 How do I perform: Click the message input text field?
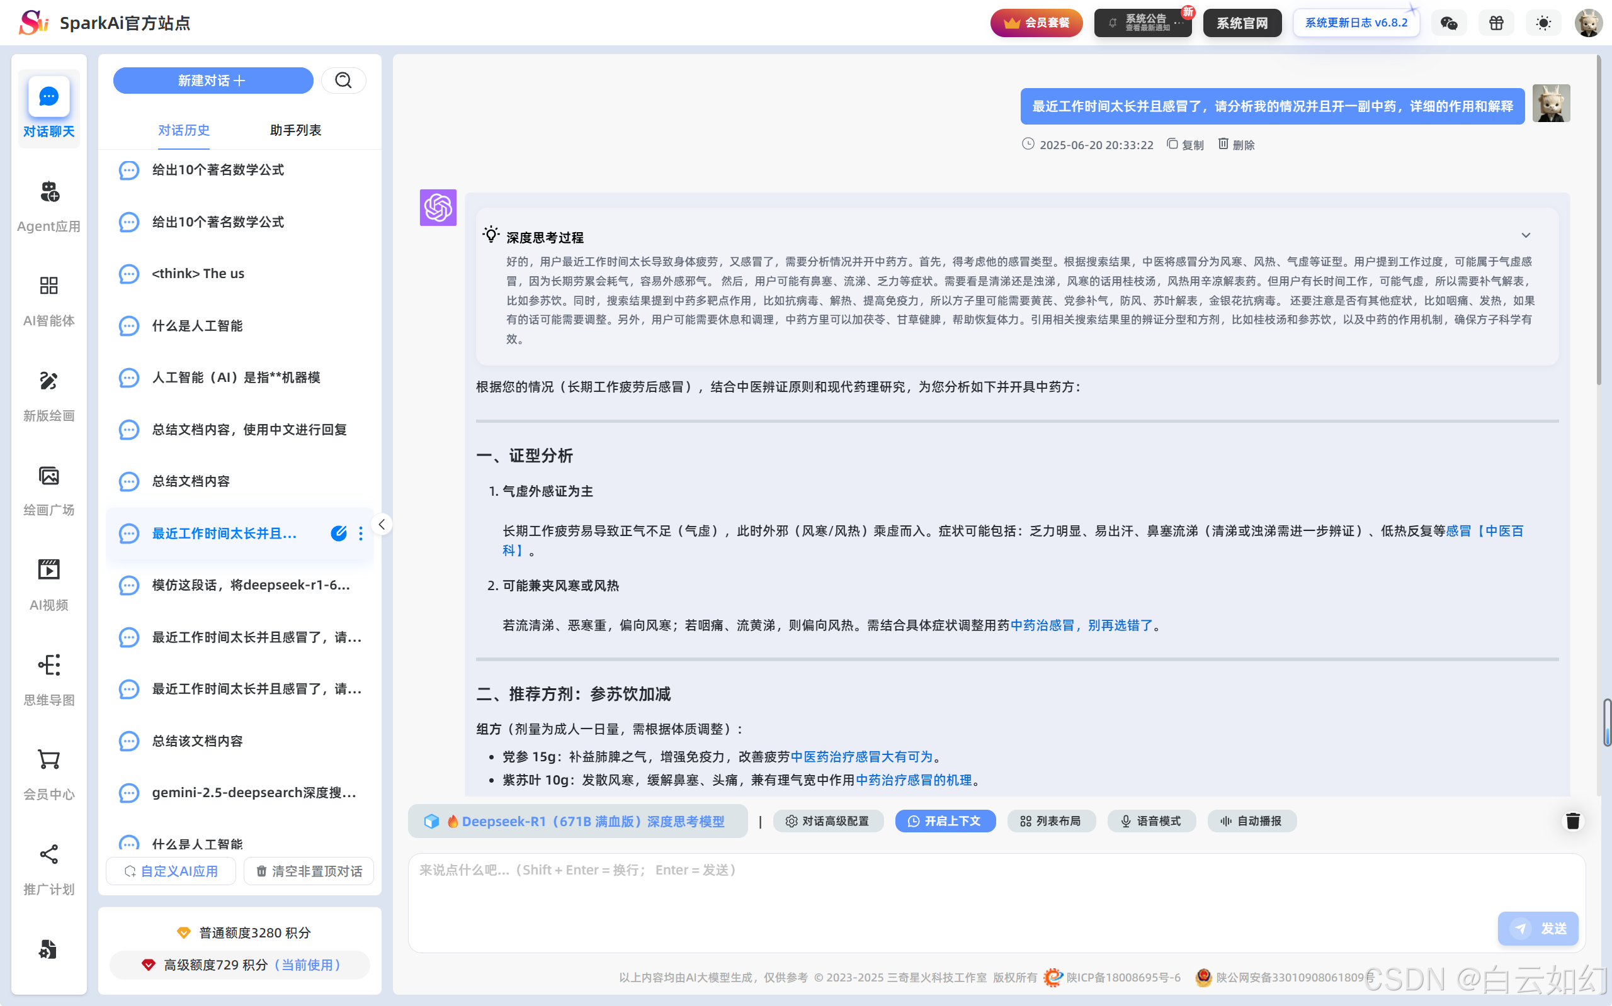pos(932,891)
